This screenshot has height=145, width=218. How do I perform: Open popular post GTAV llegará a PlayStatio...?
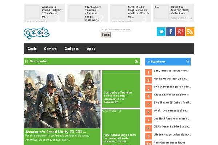(x=172, y=127)
